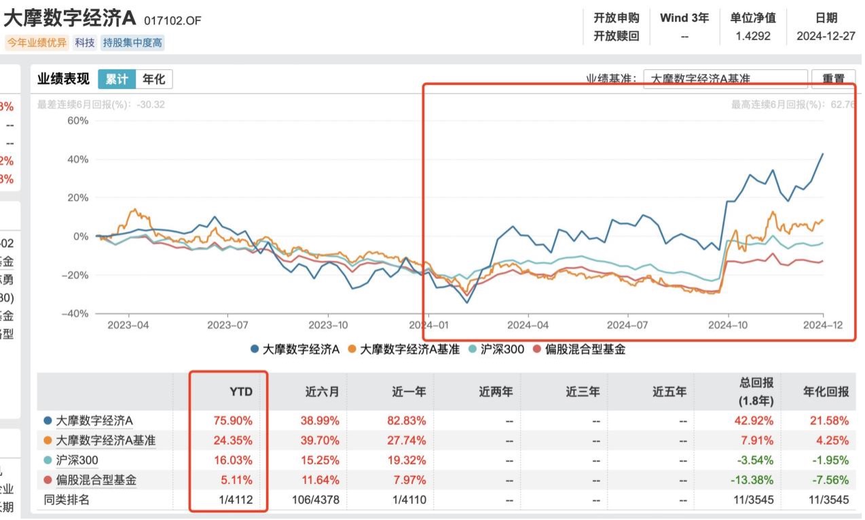
Task: Click the 21.58% annualized return value
Action: [830, 420]
